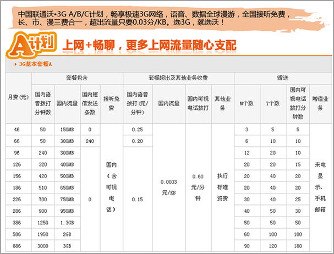Select the 赠送 group header

click(x=283, y=78)
